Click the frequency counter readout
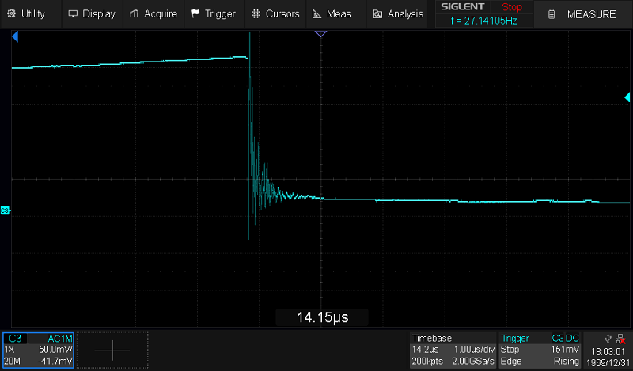 pos(483,21)
